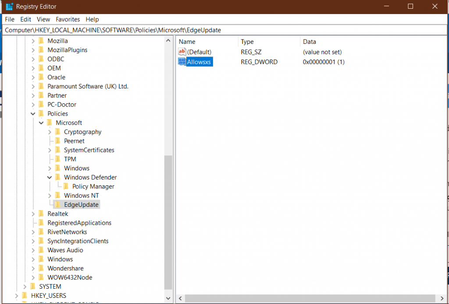Maximize the Registry Editor window

click(410, 6)
